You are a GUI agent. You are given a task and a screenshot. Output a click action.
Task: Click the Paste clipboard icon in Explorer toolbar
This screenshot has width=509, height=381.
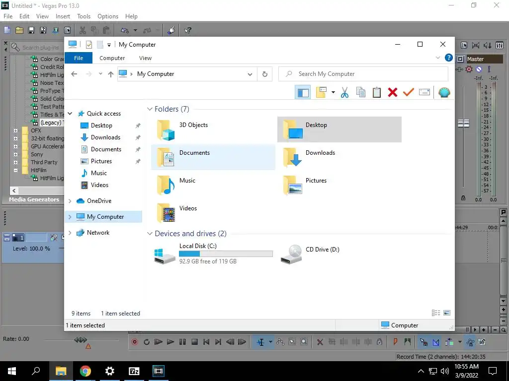(377, 92)
